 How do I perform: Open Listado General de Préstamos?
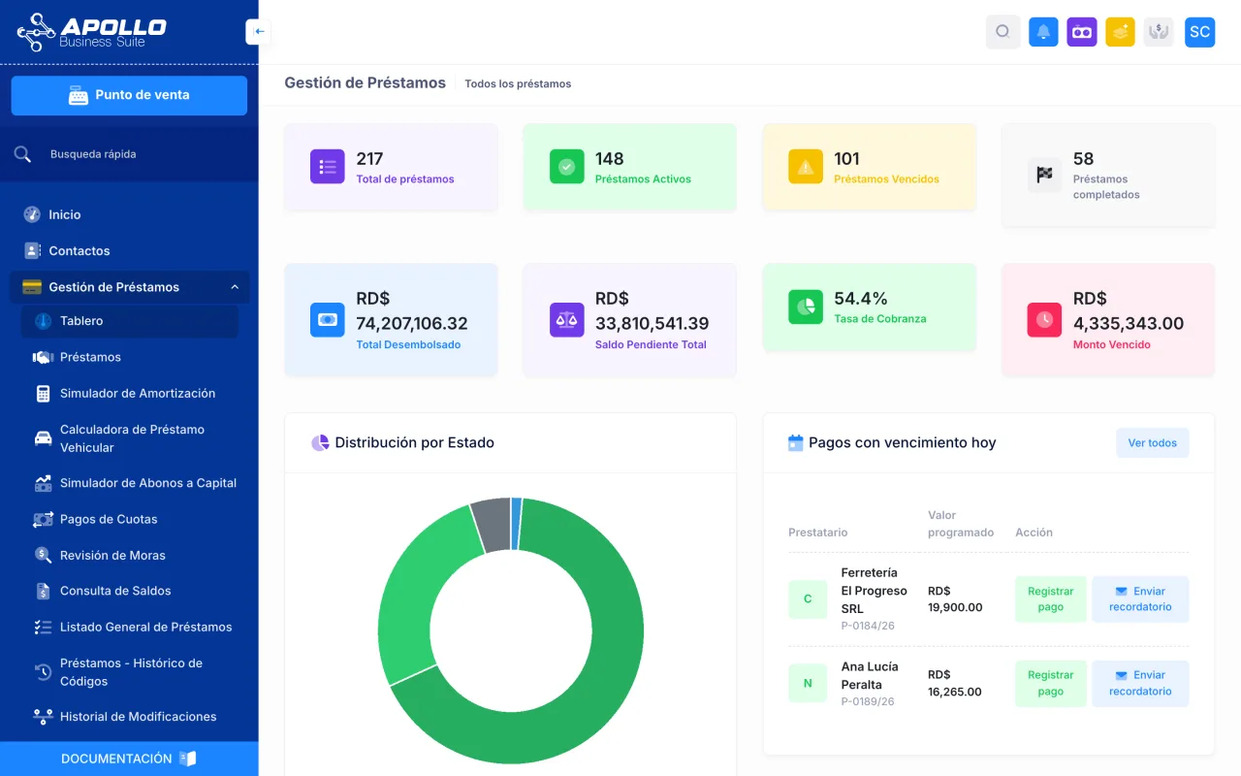coord(129,627)
